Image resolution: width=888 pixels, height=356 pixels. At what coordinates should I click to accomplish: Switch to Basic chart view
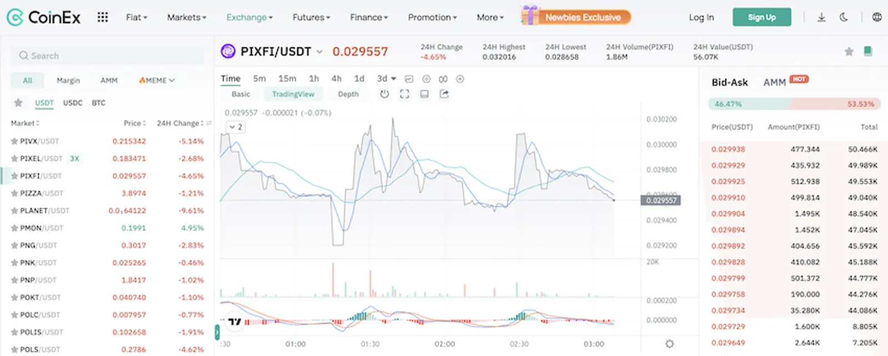pyautogui.click(x=241, y=94)
